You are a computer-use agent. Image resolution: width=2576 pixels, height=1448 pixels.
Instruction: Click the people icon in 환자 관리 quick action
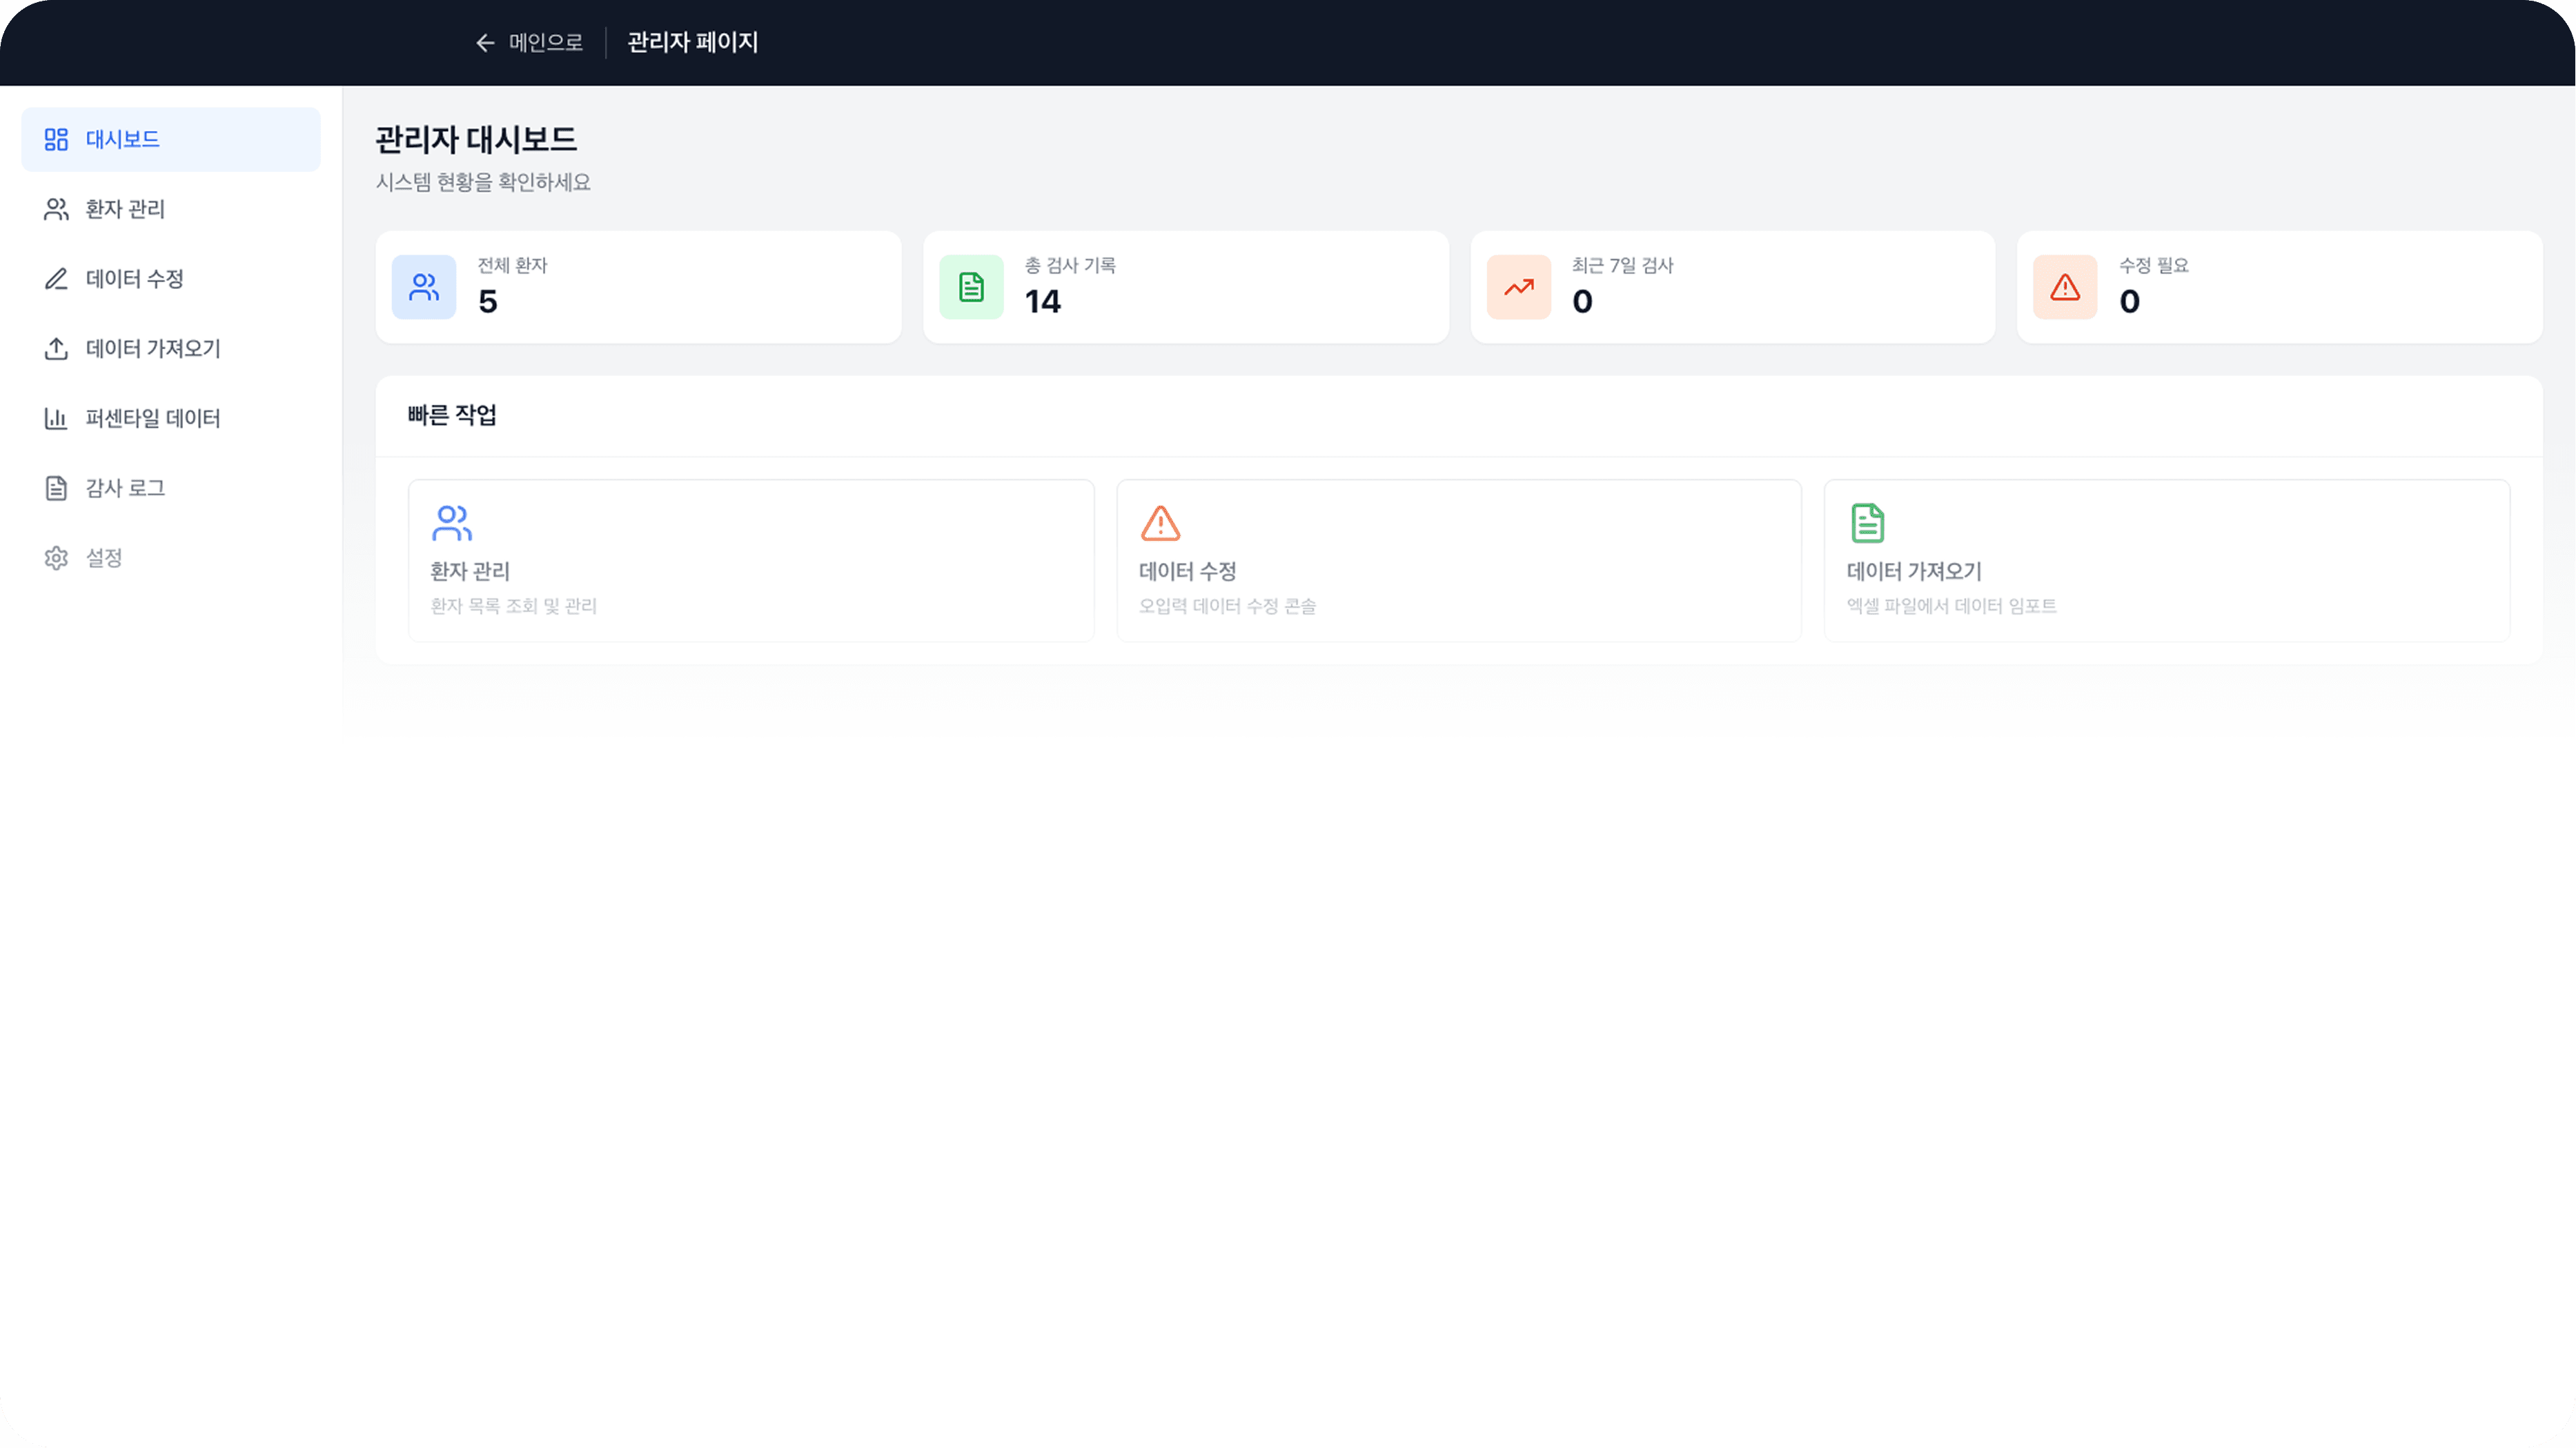tap(452, 523)
